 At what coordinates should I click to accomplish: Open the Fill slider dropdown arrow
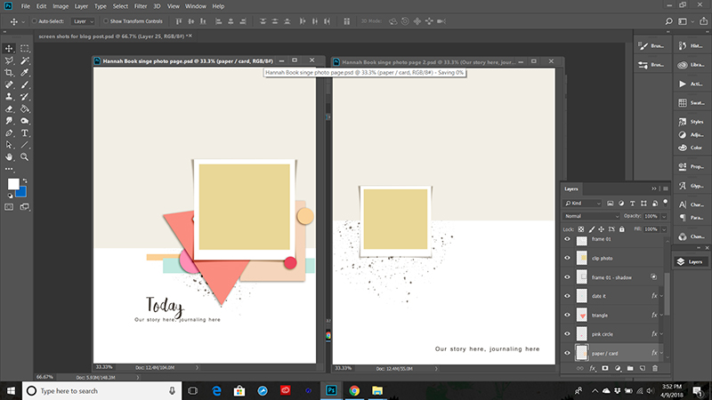(x=664, y=229)
